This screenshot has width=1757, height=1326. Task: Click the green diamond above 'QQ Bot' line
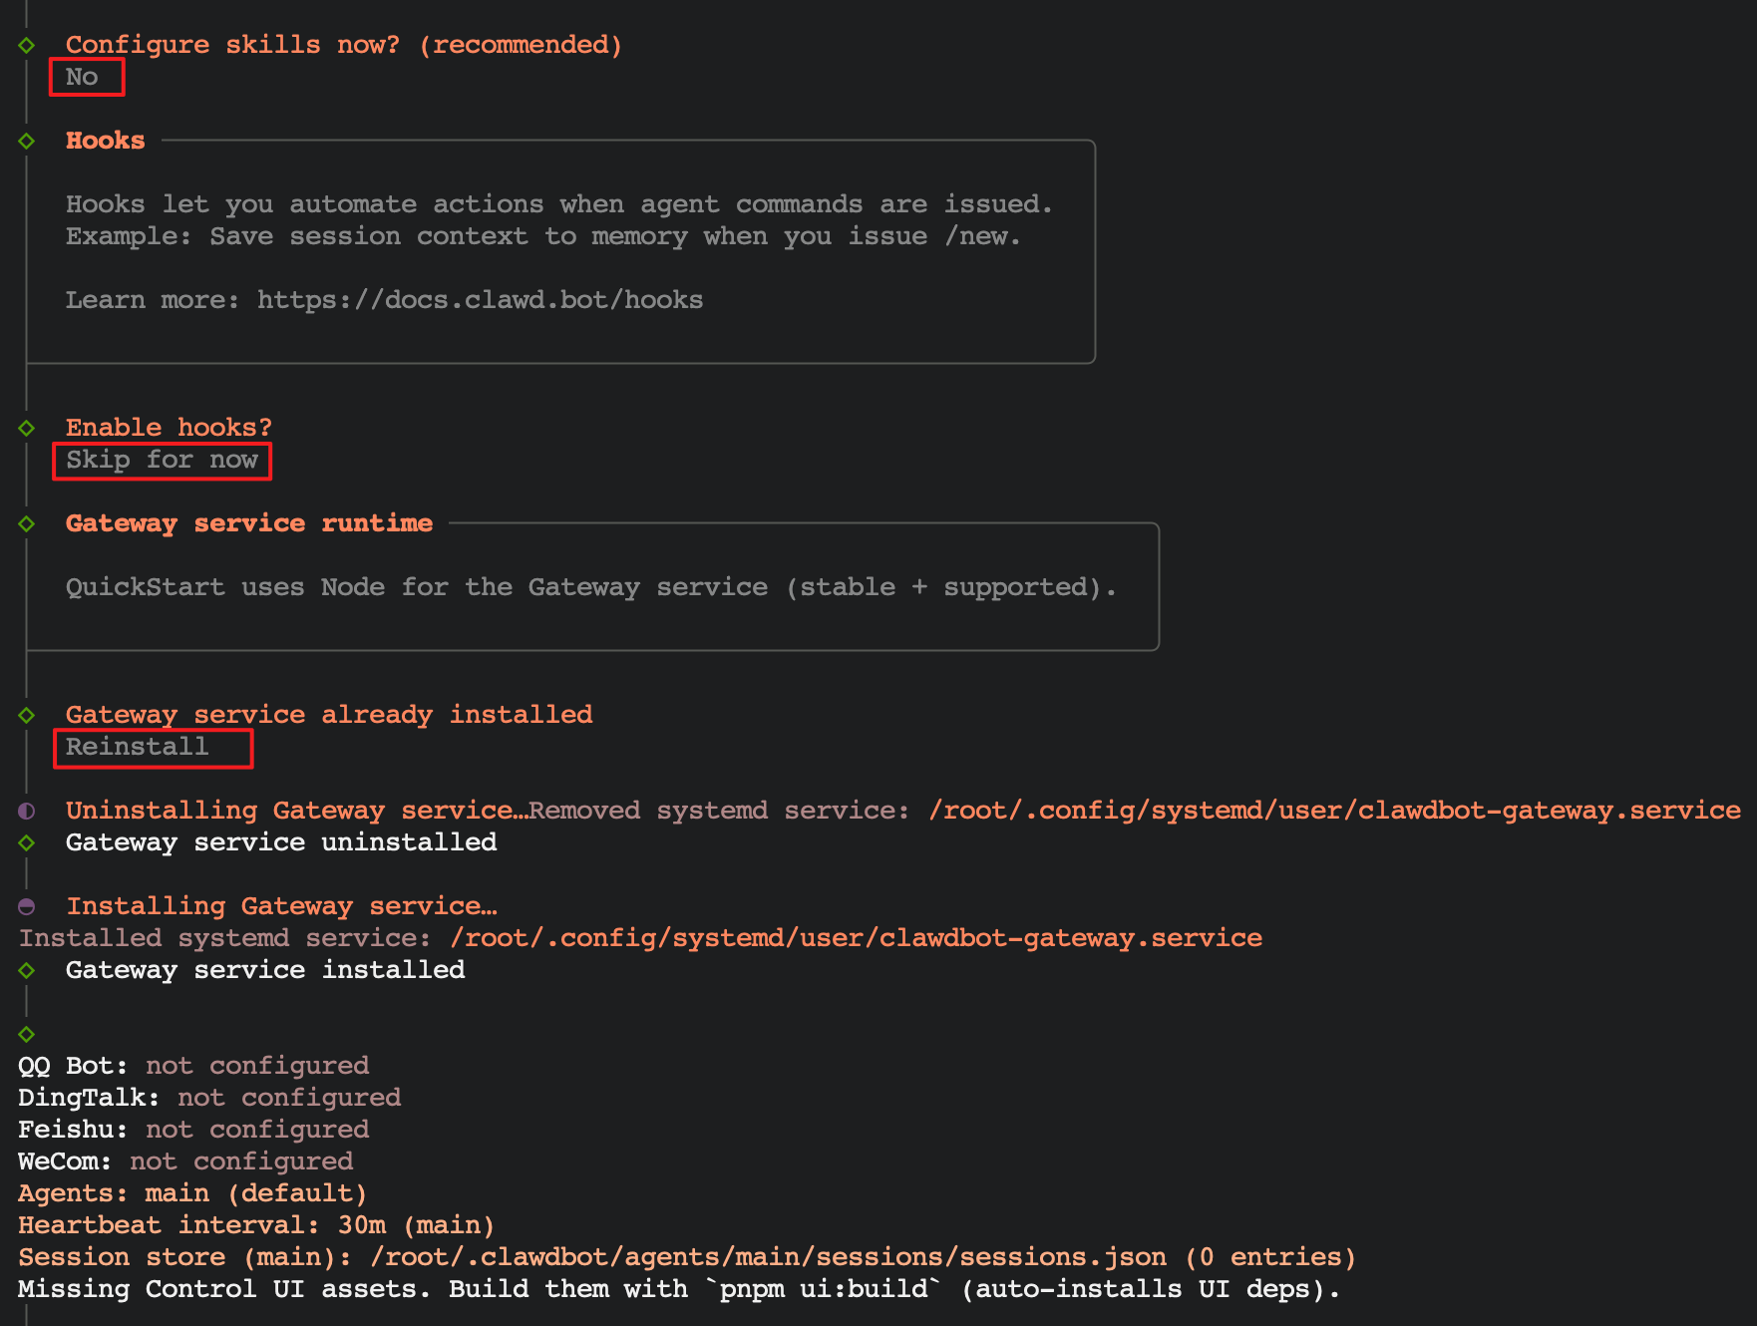[27, 1034]
